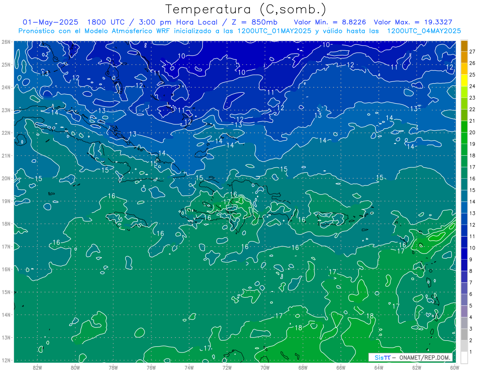Click the '76W' longitude axis label
The height and width of the screenshot is (373, 483).
(151, 367)
